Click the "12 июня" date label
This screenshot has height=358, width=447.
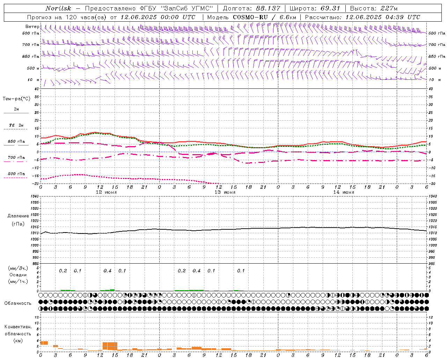pos(106,192)
